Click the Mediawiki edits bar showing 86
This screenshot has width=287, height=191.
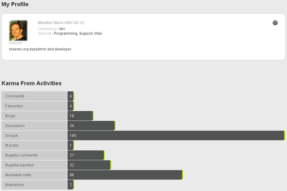(x=125, y=175)
